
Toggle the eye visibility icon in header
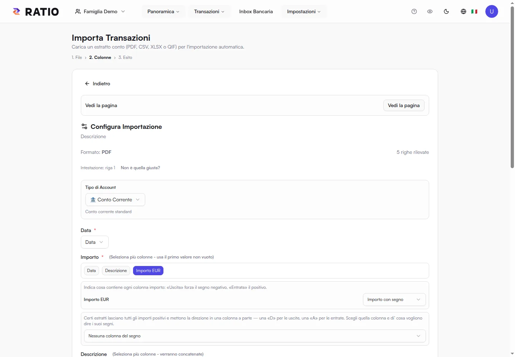tap(430, 11)
